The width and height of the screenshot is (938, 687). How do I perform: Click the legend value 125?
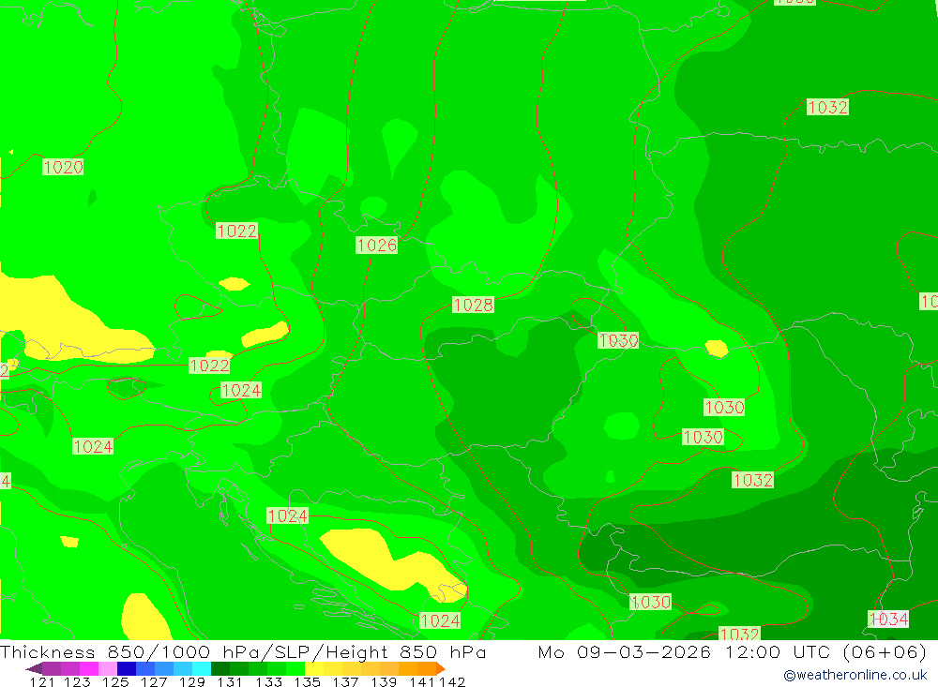click(114, 681)
